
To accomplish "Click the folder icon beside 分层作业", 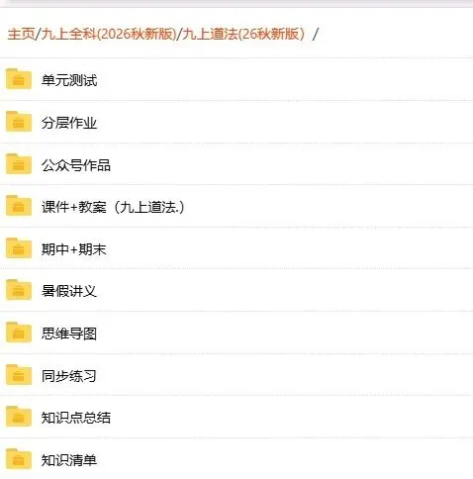I will (x=19, y=122).
